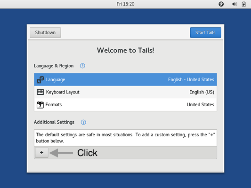Click the keyboard icon beside Keyboard Layout

40,92
